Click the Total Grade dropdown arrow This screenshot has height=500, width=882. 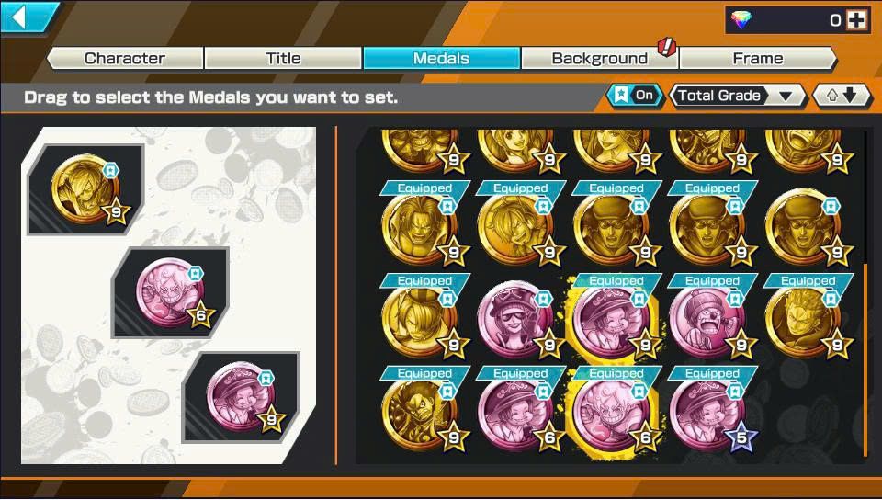[x=786, y=97]
